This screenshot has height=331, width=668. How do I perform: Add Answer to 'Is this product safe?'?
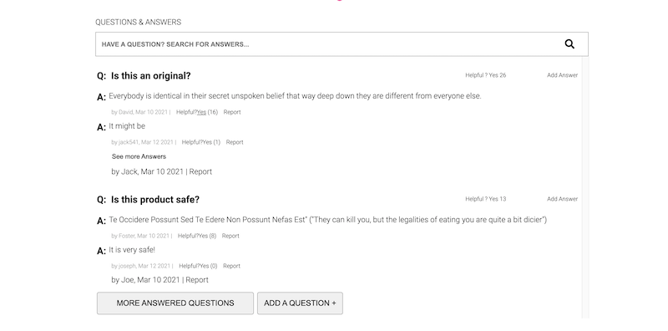click(562, 199)
